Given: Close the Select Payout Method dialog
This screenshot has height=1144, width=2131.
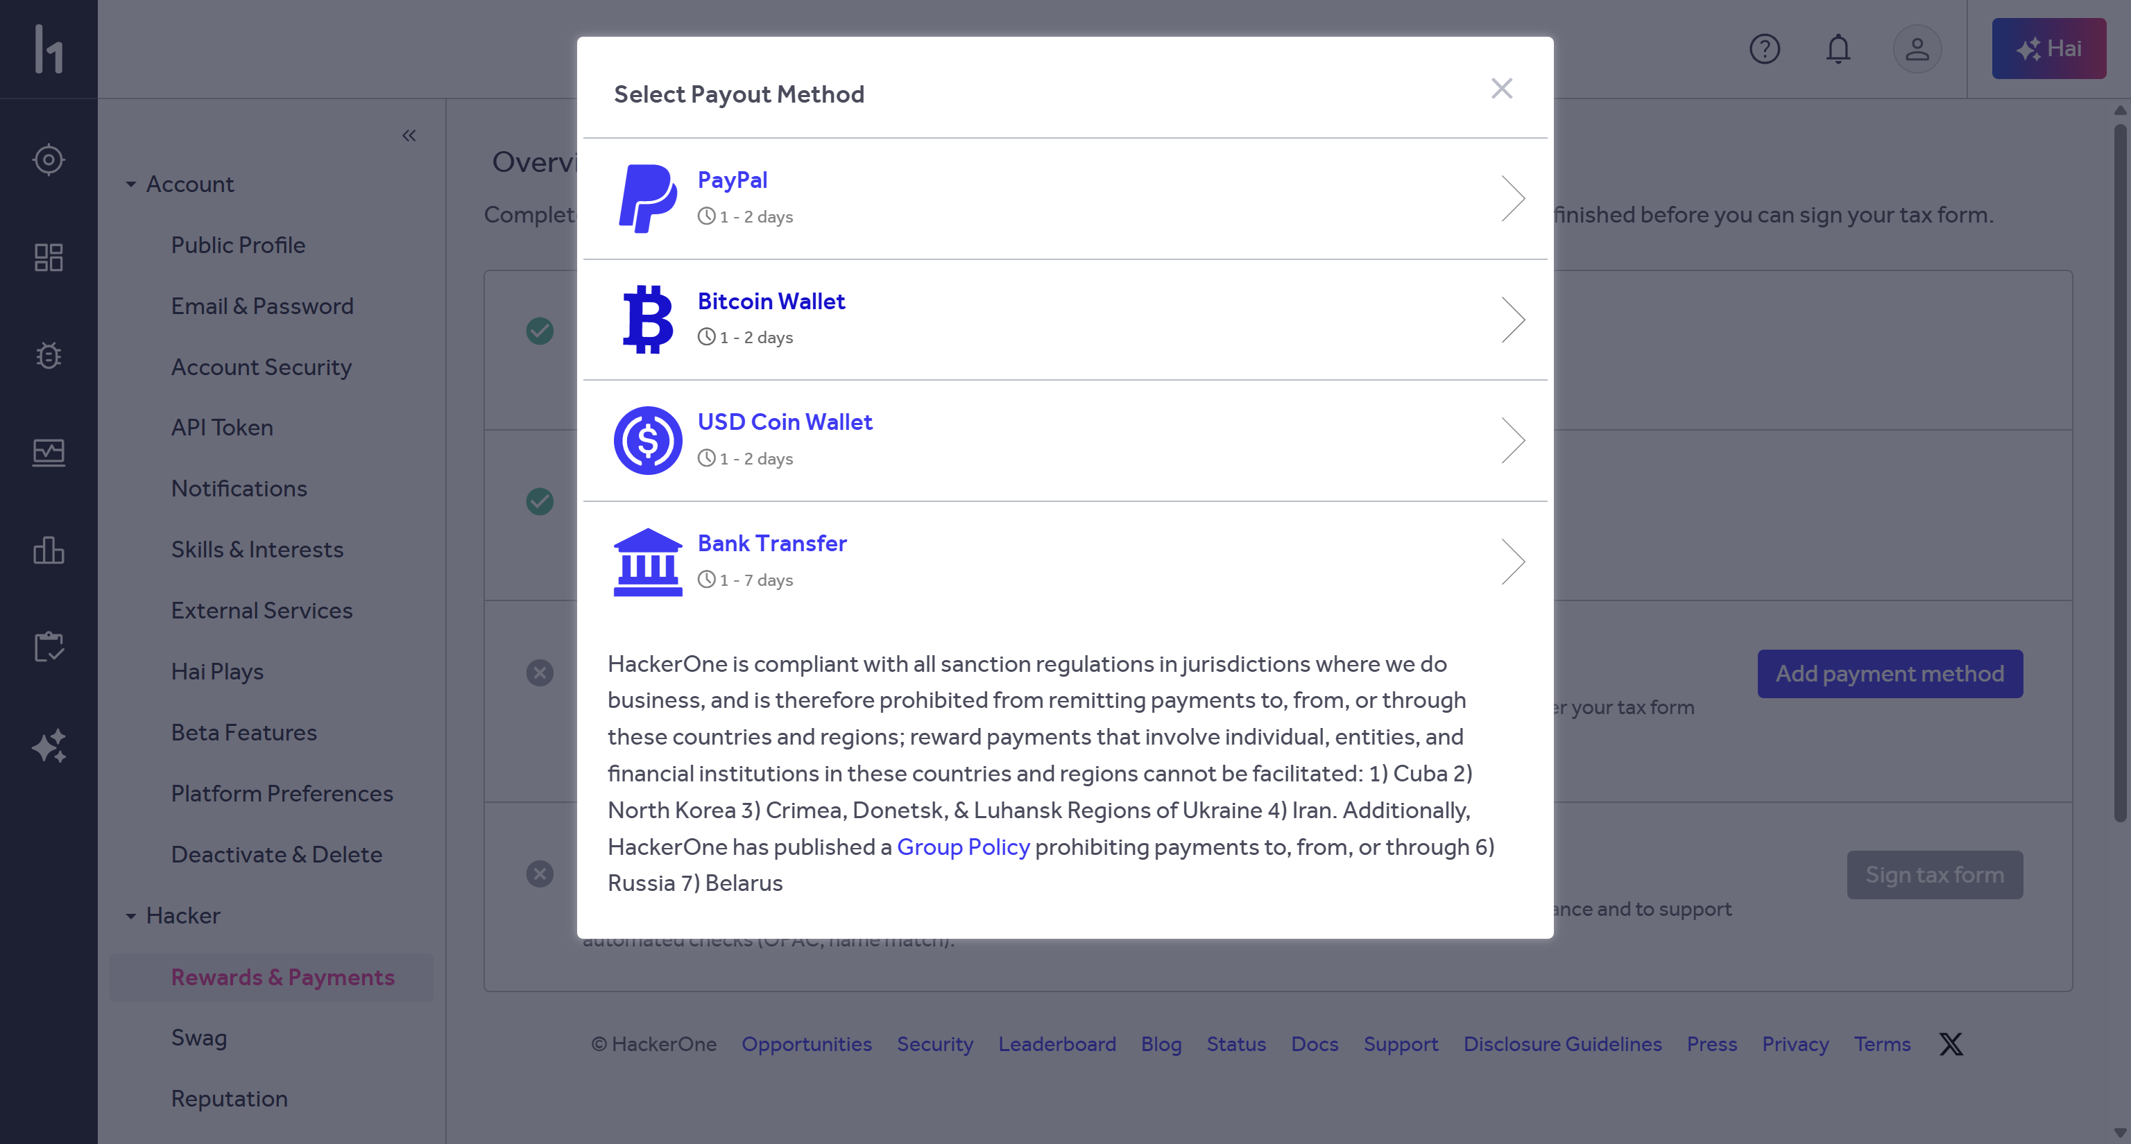Looking at the screenshot, I should click(1501, 89).
